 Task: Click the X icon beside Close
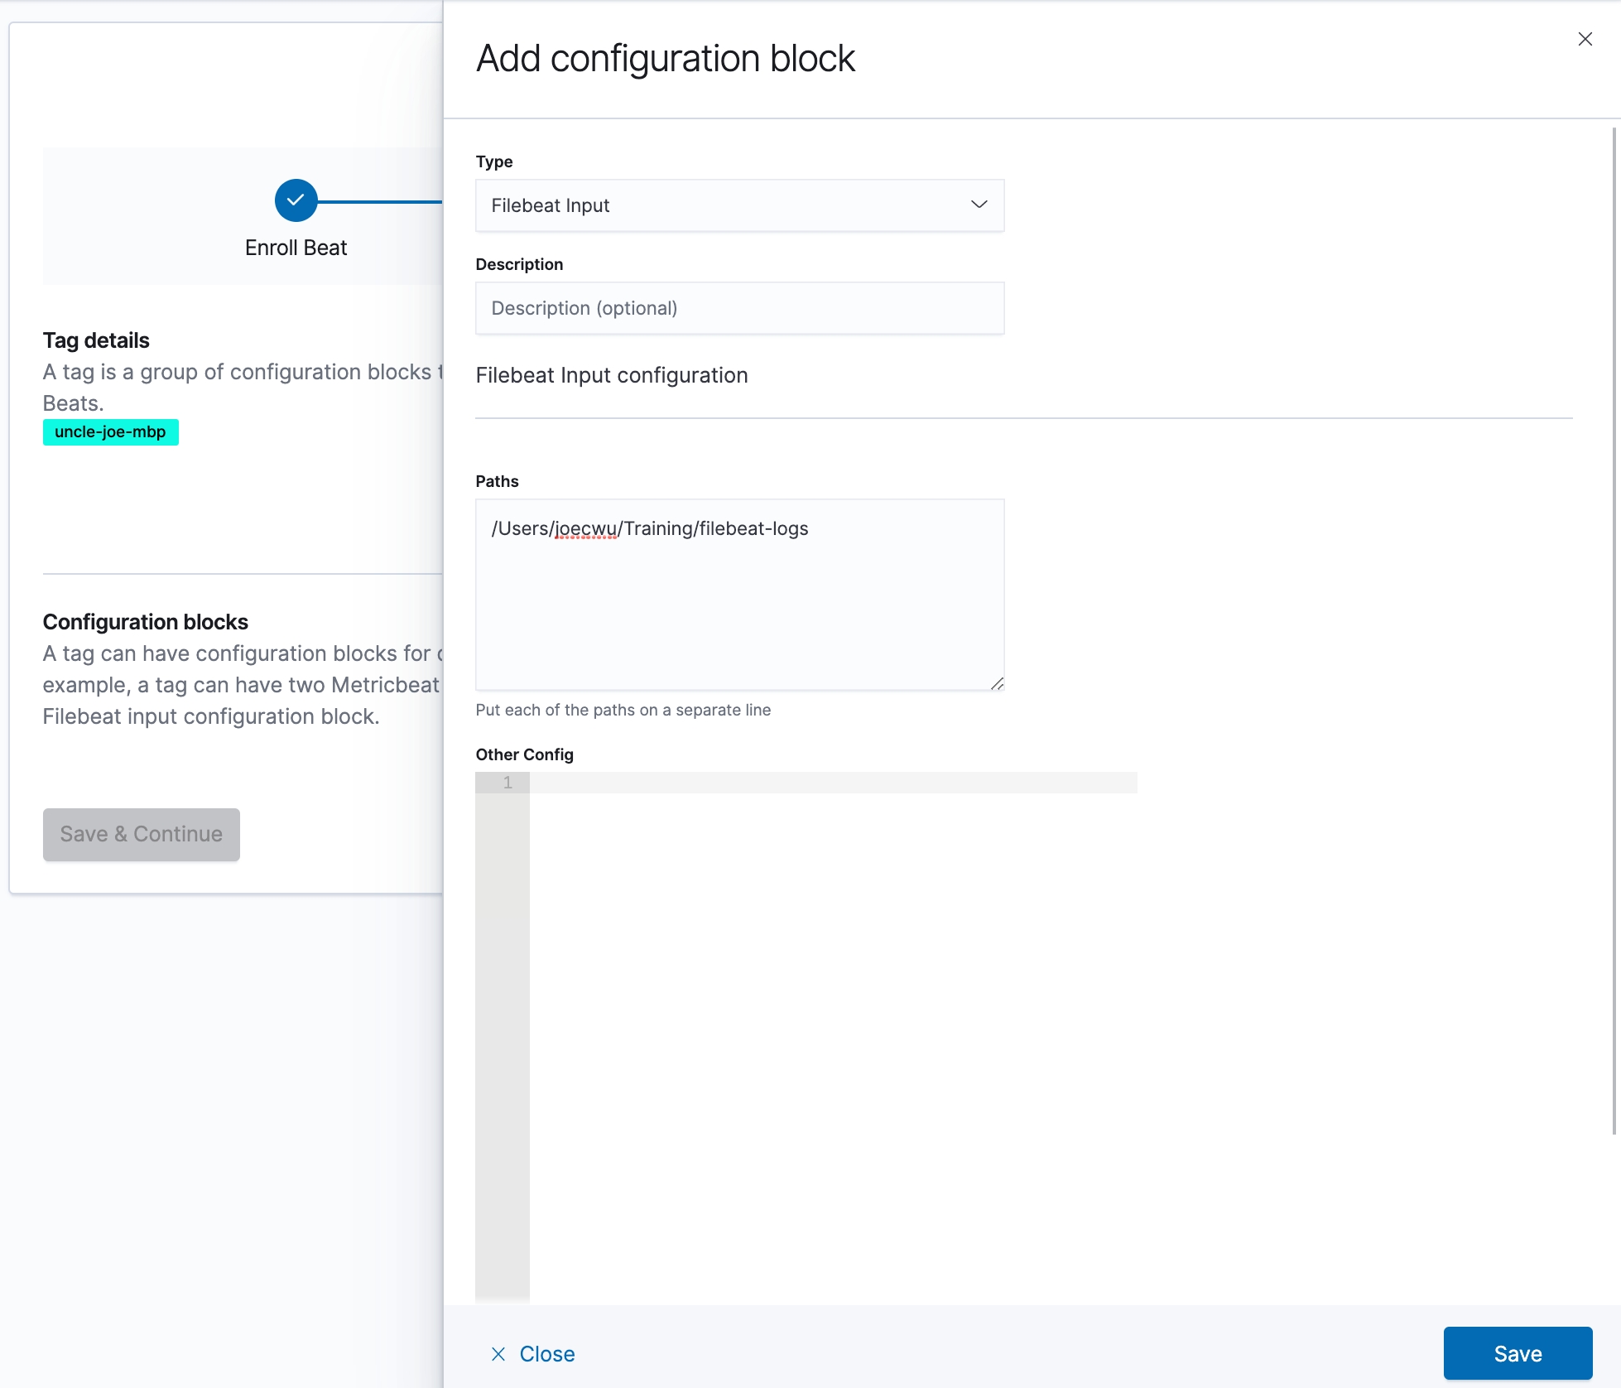[498, 1354]
